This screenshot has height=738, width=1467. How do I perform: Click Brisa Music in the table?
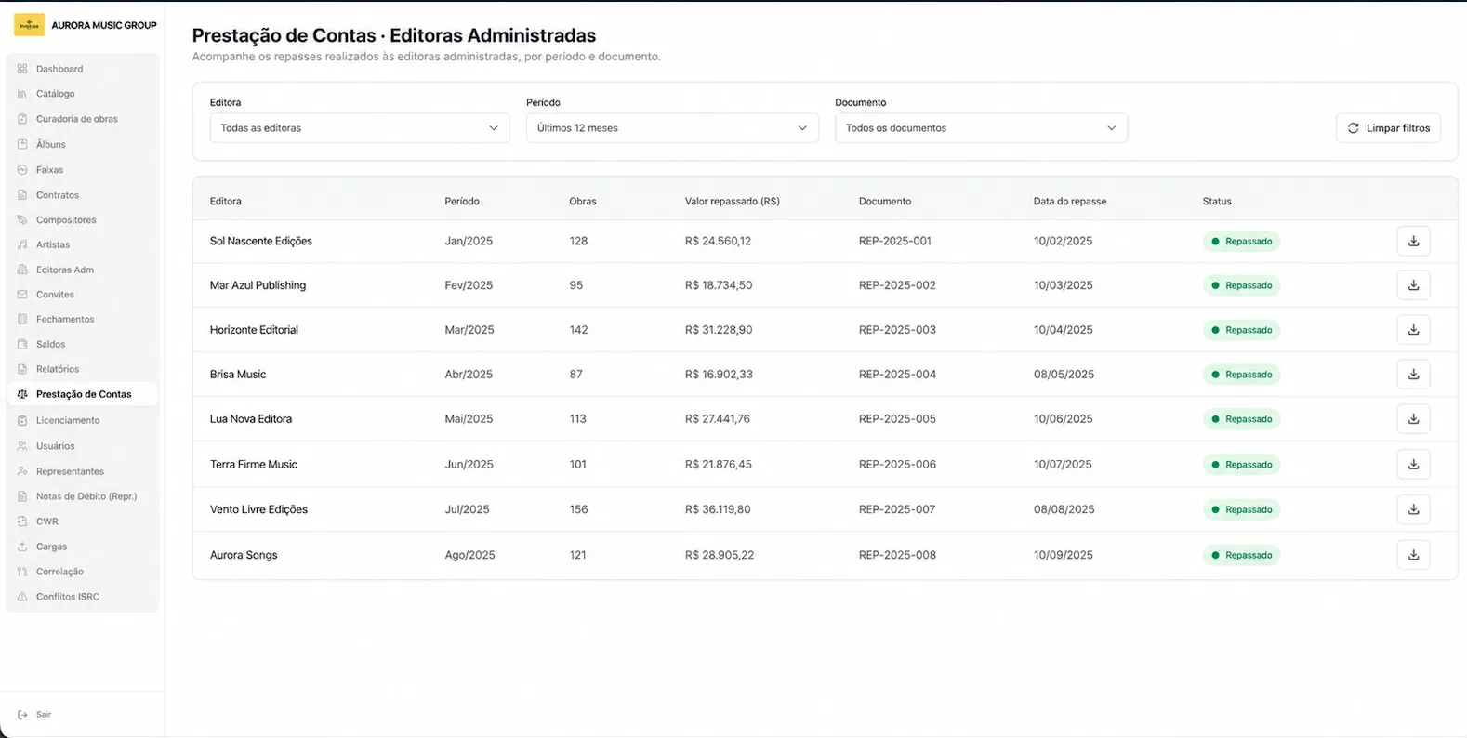(238, 375)
